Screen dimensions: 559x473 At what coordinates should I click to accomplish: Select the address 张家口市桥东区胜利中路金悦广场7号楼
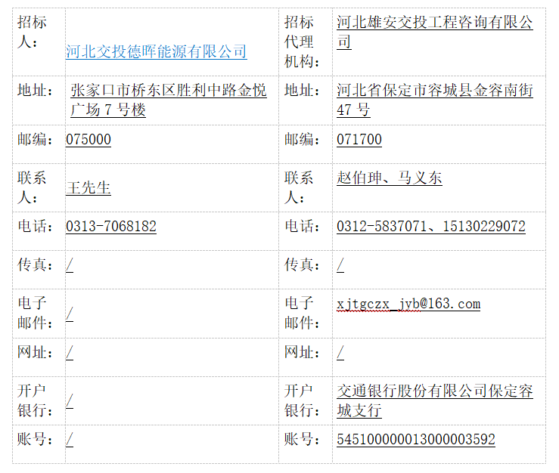[168, 100]
